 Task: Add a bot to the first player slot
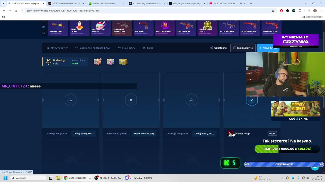84,133
